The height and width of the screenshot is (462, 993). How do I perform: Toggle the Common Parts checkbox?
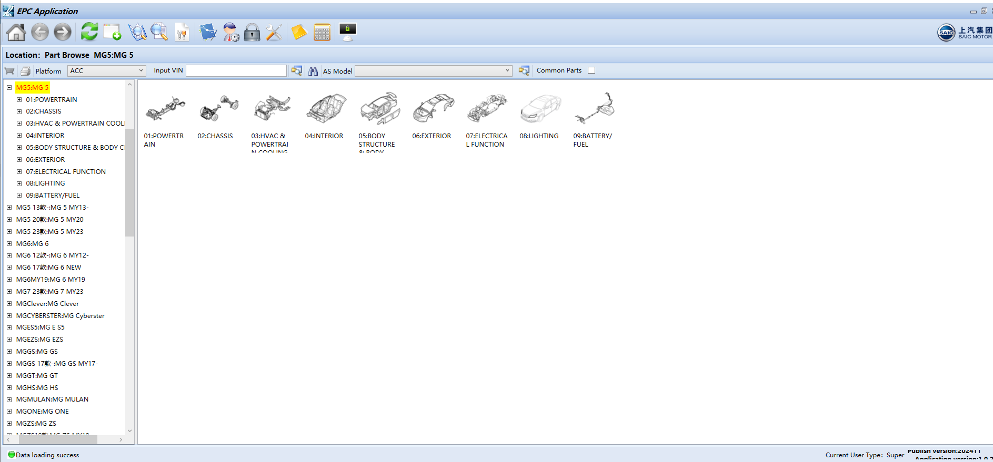[591, 70]
